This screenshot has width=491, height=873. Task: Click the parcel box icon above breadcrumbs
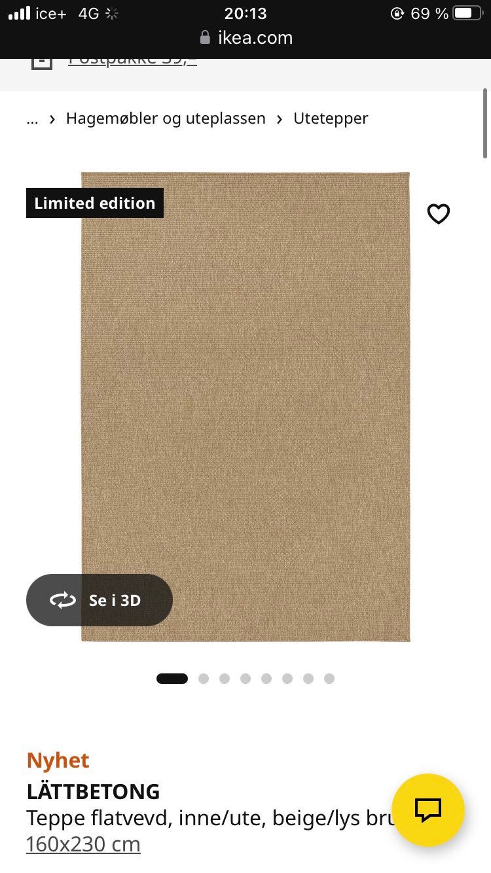tap(41, 63)
